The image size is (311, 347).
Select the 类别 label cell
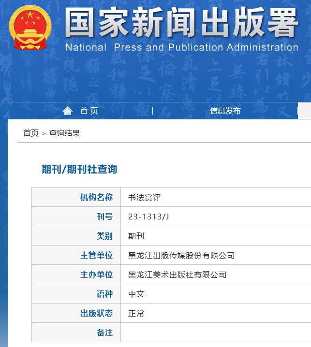[x=76, y=236]
